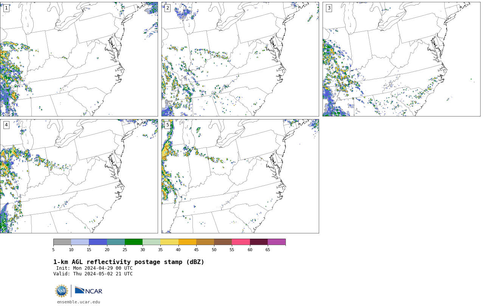Click the member number 5 label box
This screenshot has width=484, height=306.
click(168, 125)
